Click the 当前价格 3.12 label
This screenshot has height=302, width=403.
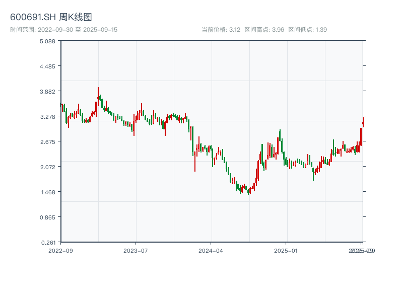pos(221,30)
